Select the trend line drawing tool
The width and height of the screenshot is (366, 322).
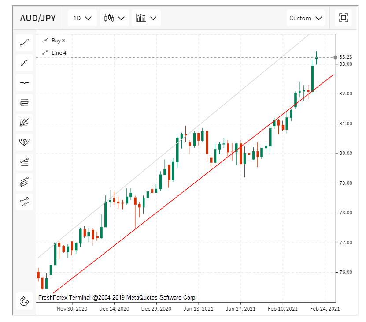coord(25,43)
